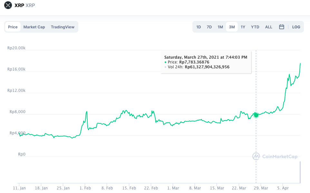The width and height of the screenshot is (310, 193).
Task: Select the YTD time range
Action: 255,27
